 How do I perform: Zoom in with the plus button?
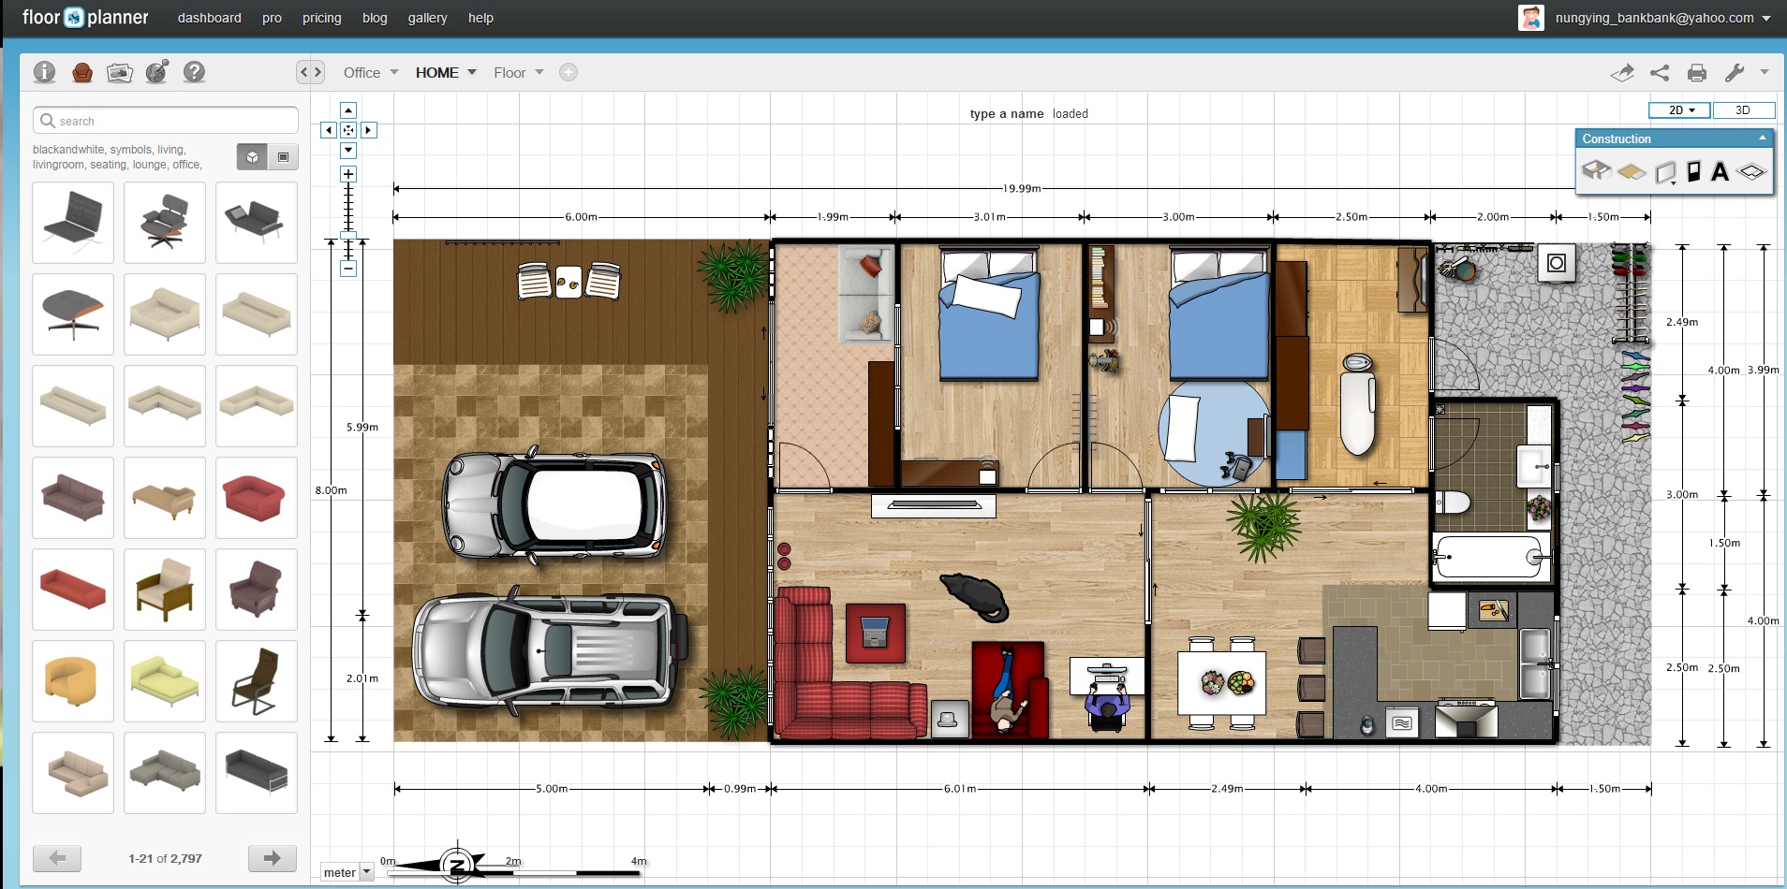348,174
